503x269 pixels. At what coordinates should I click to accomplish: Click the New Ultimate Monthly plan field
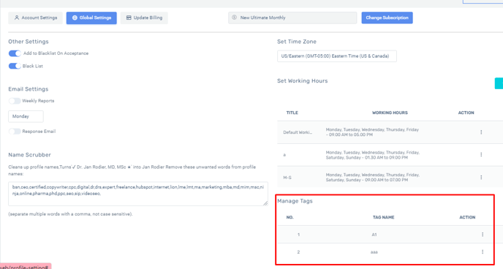pos(292,18)
